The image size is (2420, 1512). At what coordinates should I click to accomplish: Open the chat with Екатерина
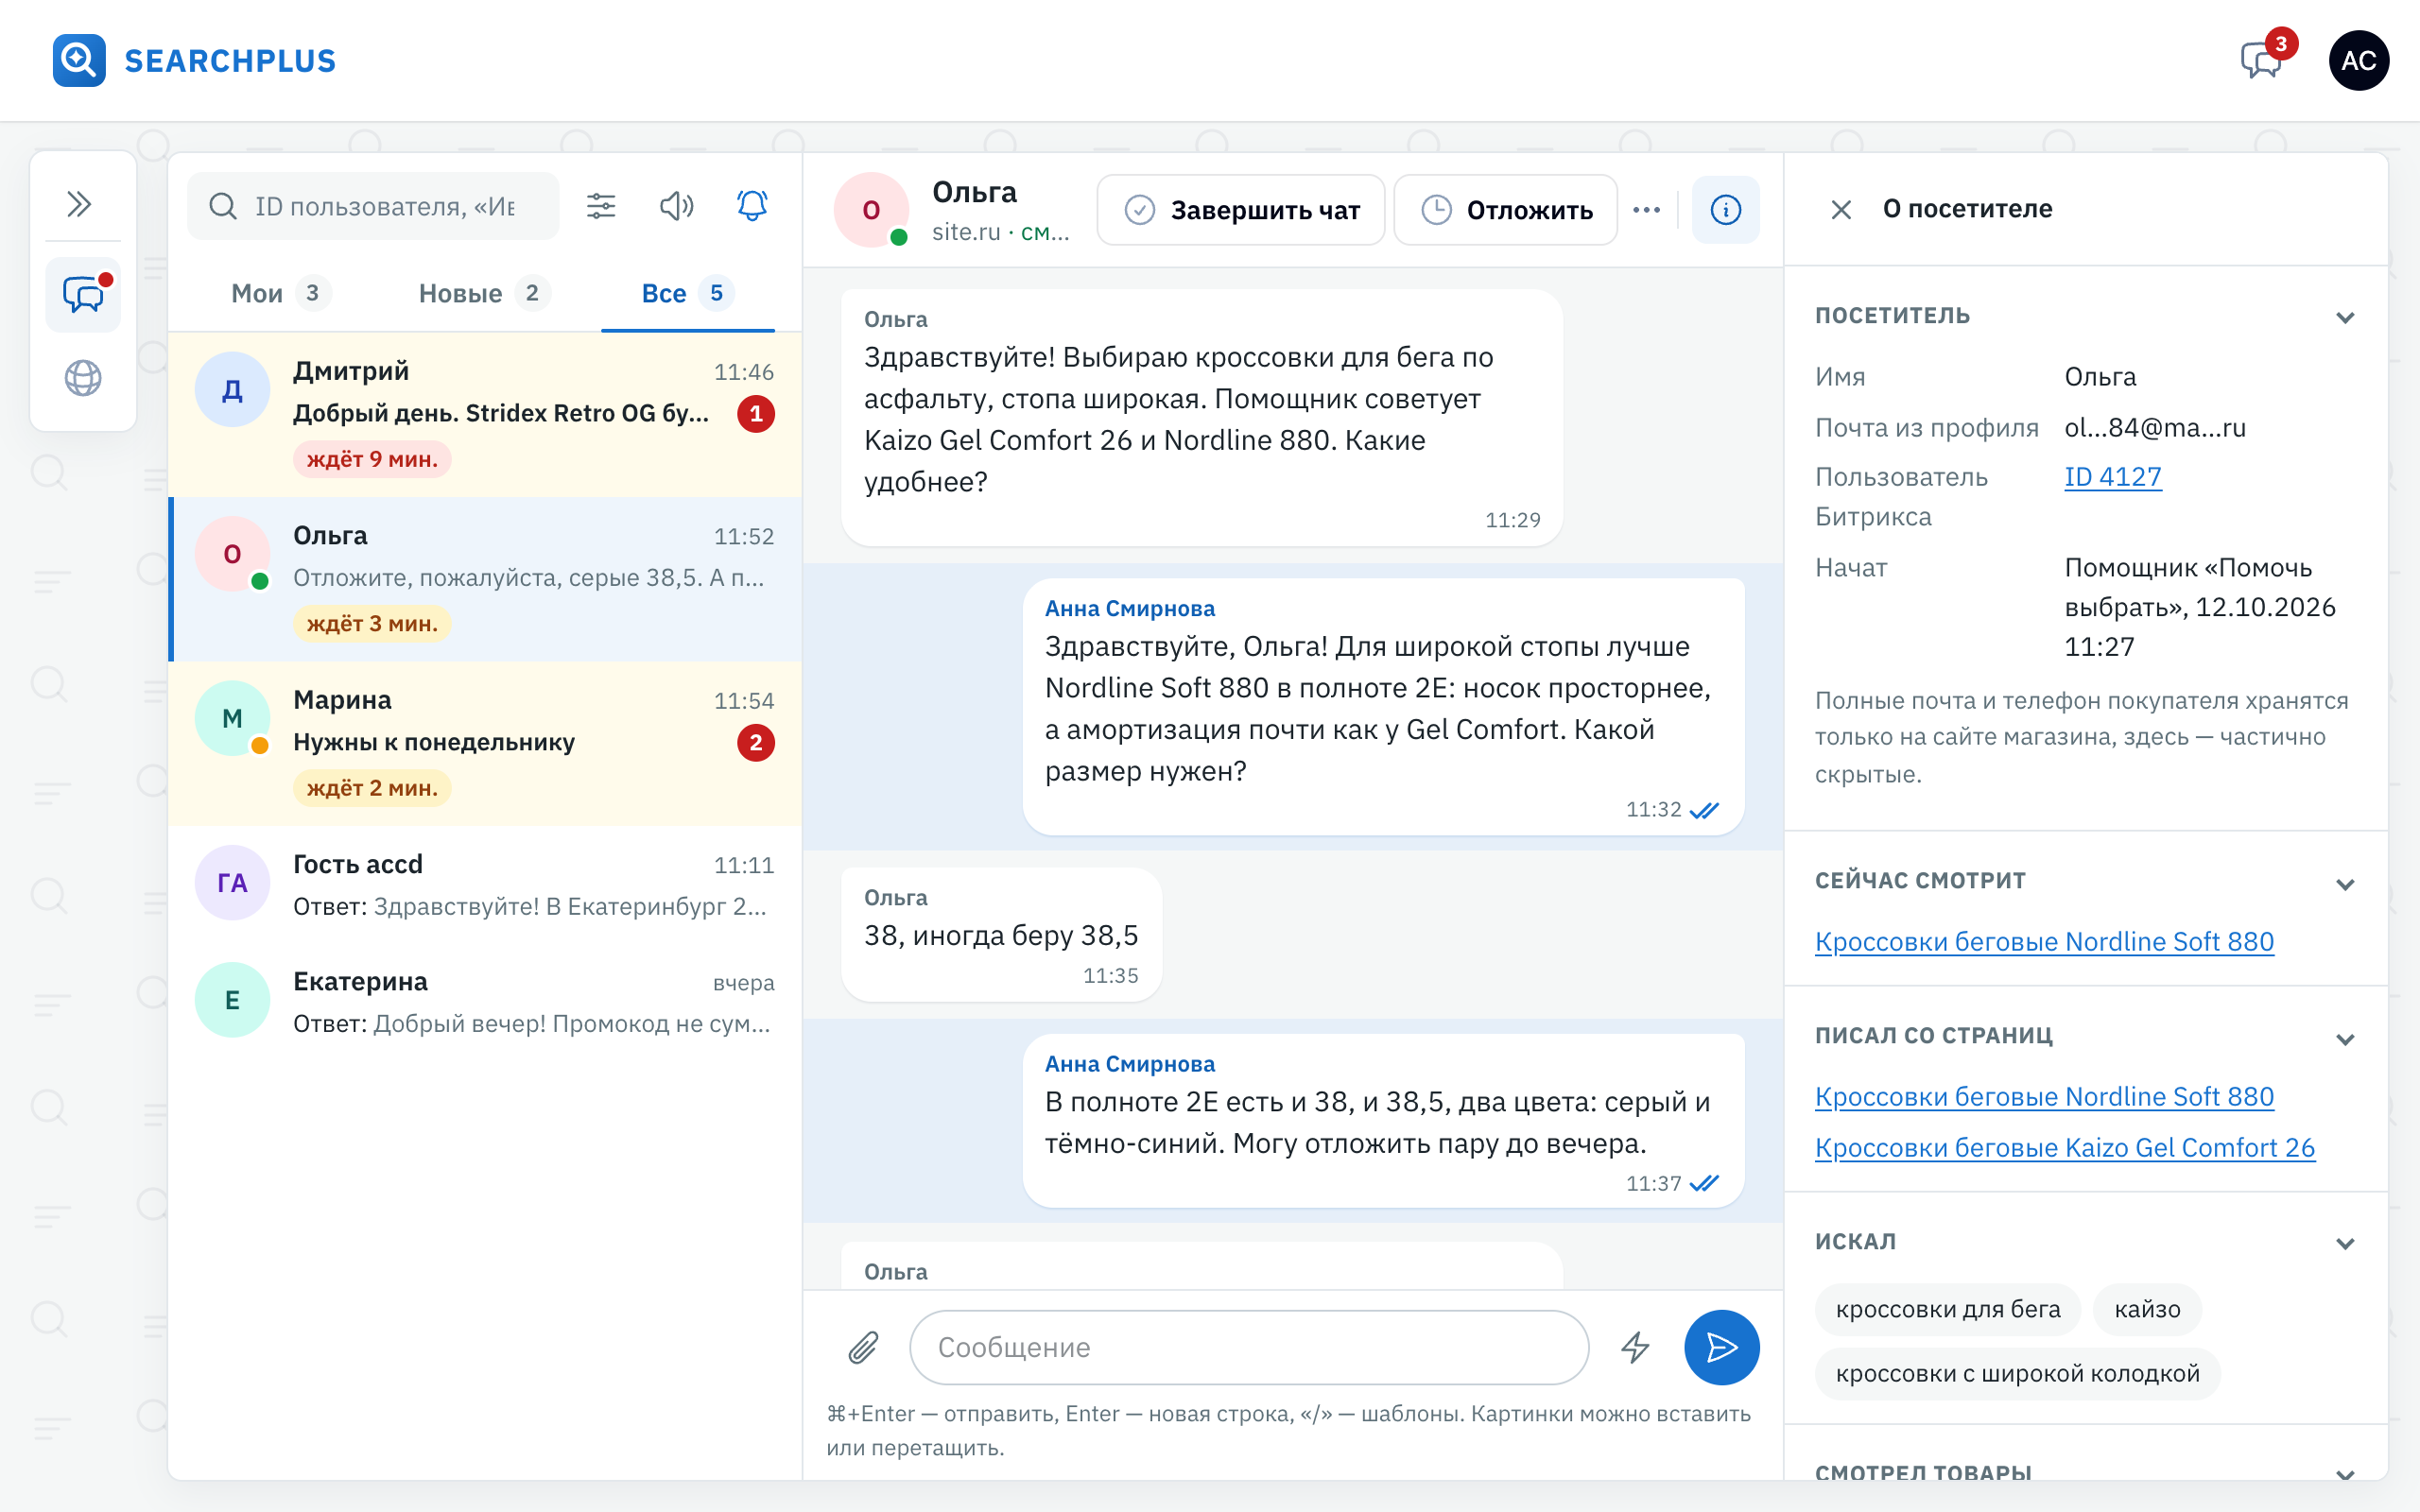(485, 1001)
